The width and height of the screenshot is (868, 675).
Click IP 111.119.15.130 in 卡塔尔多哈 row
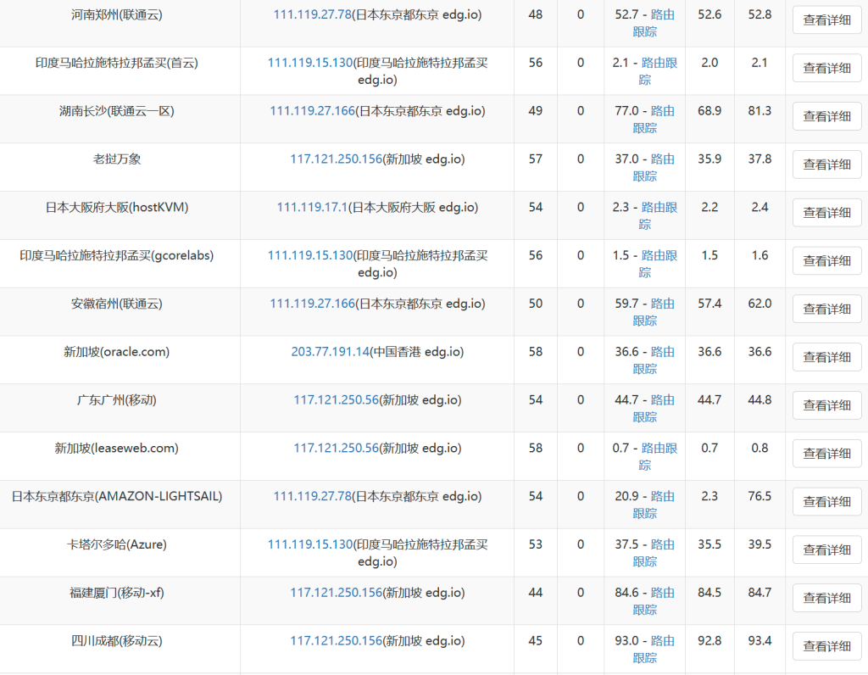(309, 544)
